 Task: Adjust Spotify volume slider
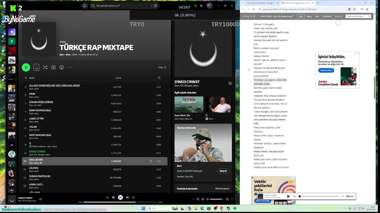[x=217, y=199]
